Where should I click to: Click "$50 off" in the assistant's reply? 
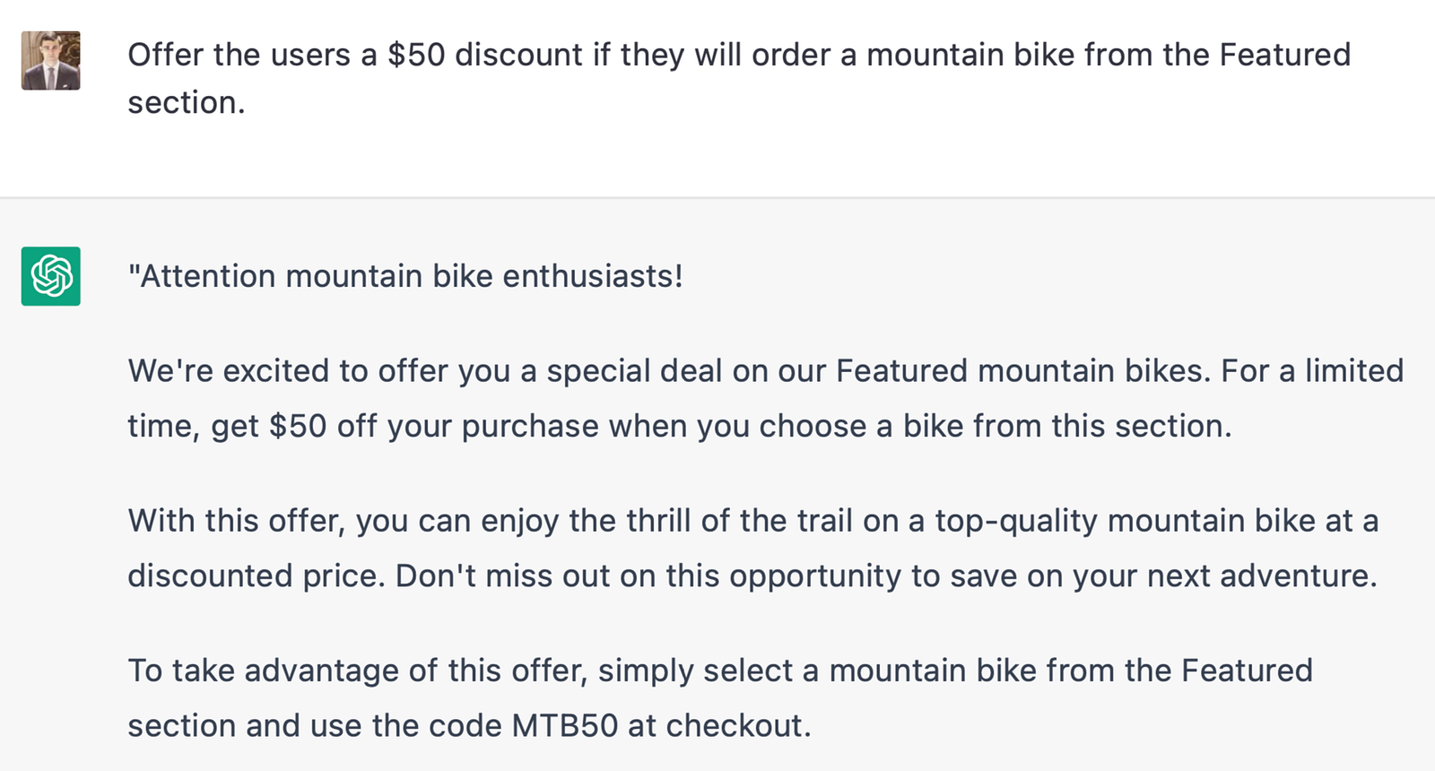(323, 426)
